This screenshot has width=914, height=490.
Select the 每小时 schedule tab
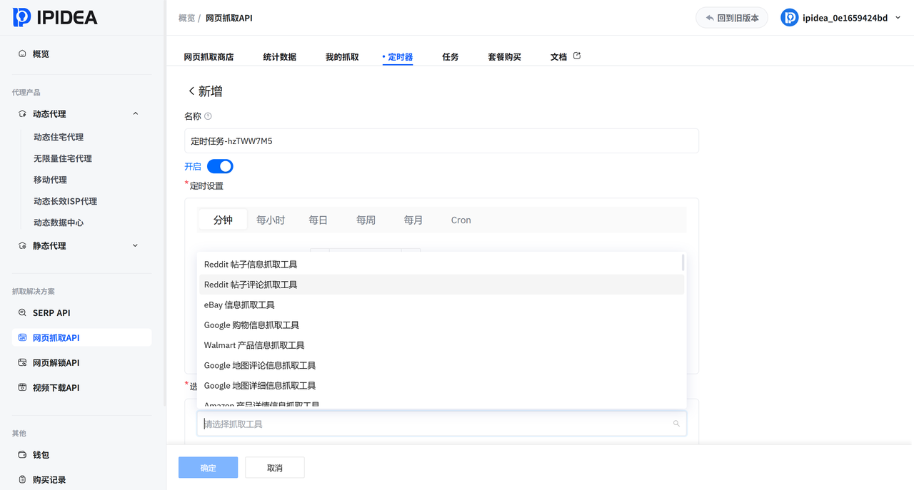coord(271,220)
